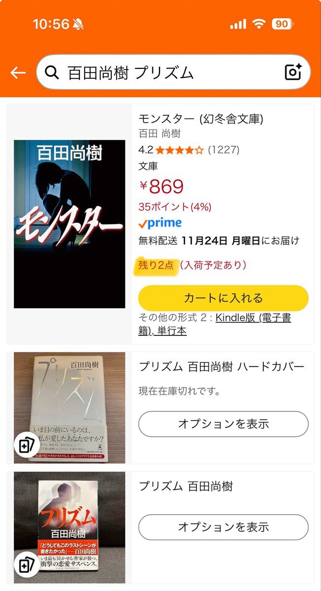
Task: Tap the star rating icons
Action: [179, 150]
